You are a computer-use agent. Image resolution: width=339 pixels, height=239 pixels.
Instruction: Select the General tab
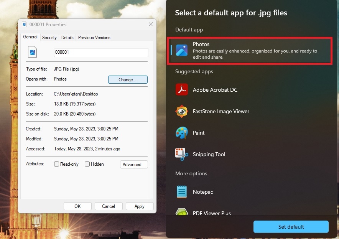tap(30, 37)
